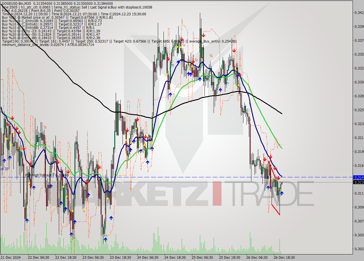Click the '24 Dec 06:30' time axis label
The width and height of the screenshot is (364, 261).
(148, 258)
